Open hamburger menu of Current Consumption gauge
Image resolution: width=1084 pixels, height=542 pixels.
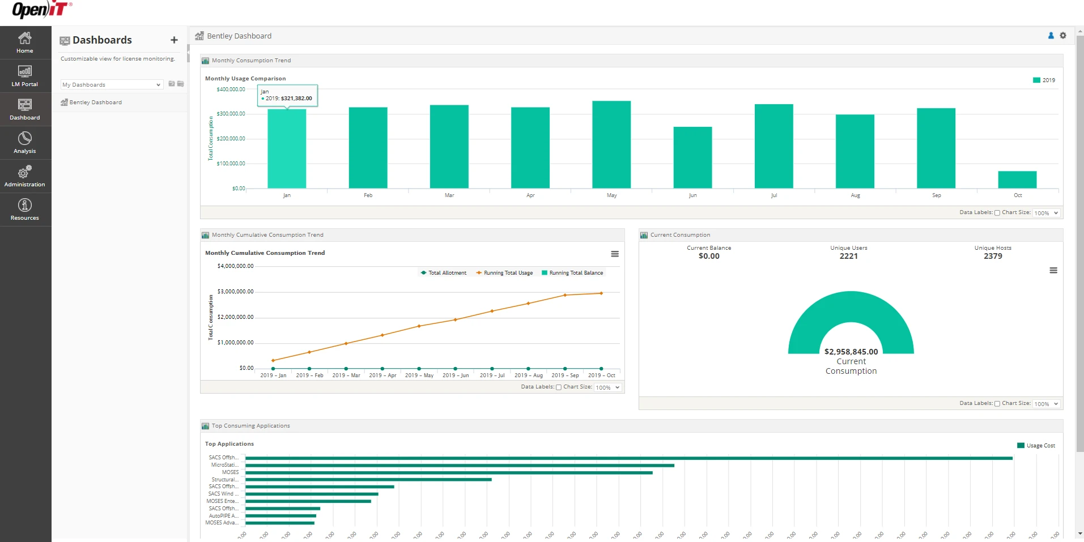pos(1053,271)
